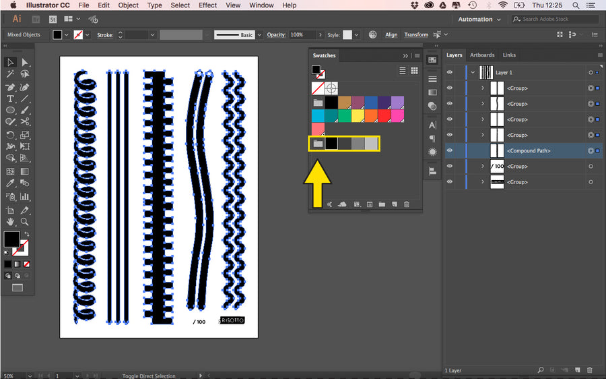The image size is (606, 379).
Task: Click the Transform button in control bar
Action: click(x=416, y=34)
